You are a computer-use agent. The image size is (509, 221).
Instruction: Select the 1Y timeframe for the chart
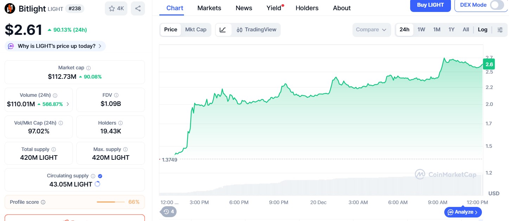451,30
